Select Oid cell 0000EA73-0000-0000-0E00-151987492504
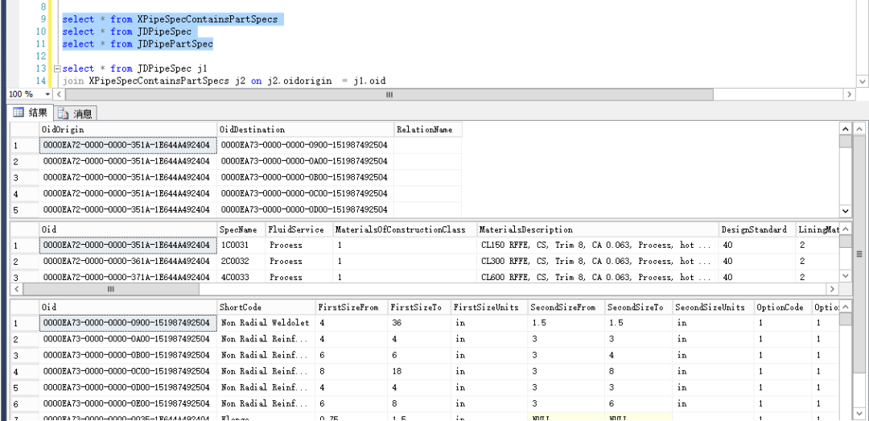 [128, 403]
